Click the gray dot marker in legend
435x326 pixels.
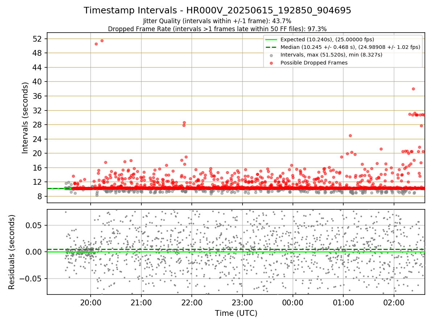[271, 55]
